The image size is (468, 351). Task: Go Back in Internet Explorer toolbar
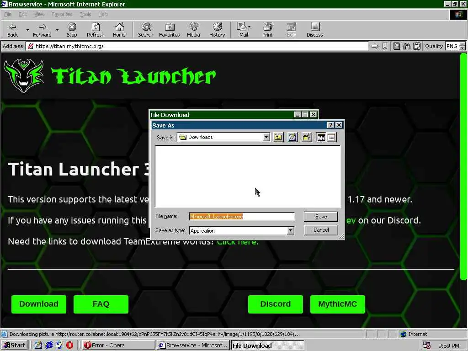12,30
